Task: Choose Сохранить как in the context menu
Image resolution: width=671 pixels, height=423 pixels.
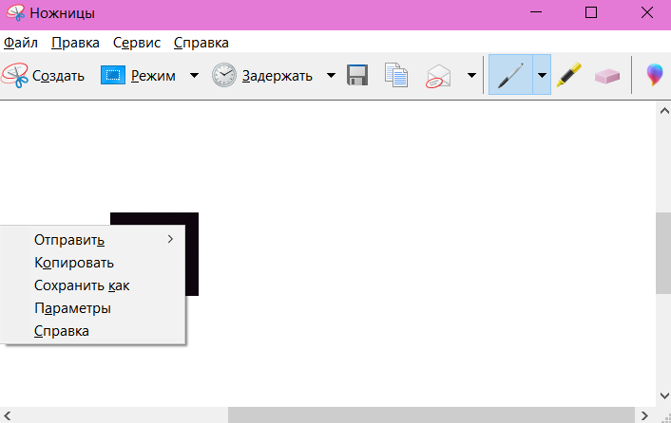Action: [x=93, y=285]
